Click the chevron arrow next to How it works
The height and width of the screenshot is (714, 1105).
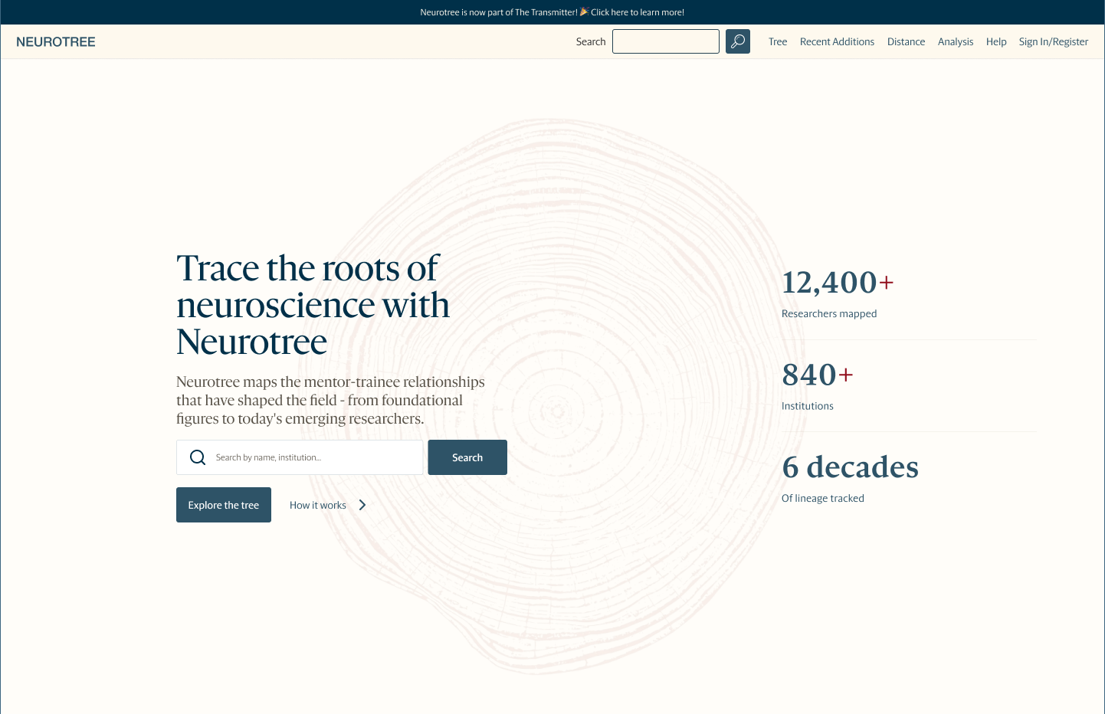point(362,505)
